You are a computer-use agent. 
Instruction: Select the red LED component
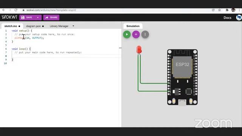[139, 49]
